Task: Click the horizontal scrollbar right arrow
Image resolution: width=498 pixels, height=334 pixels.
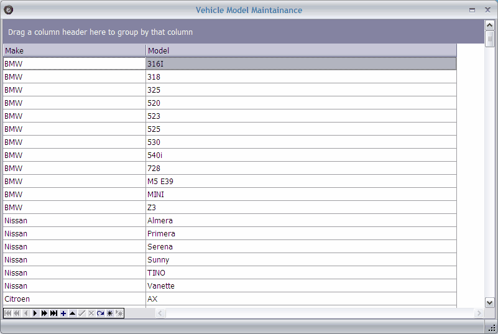Action: point(479,313)
